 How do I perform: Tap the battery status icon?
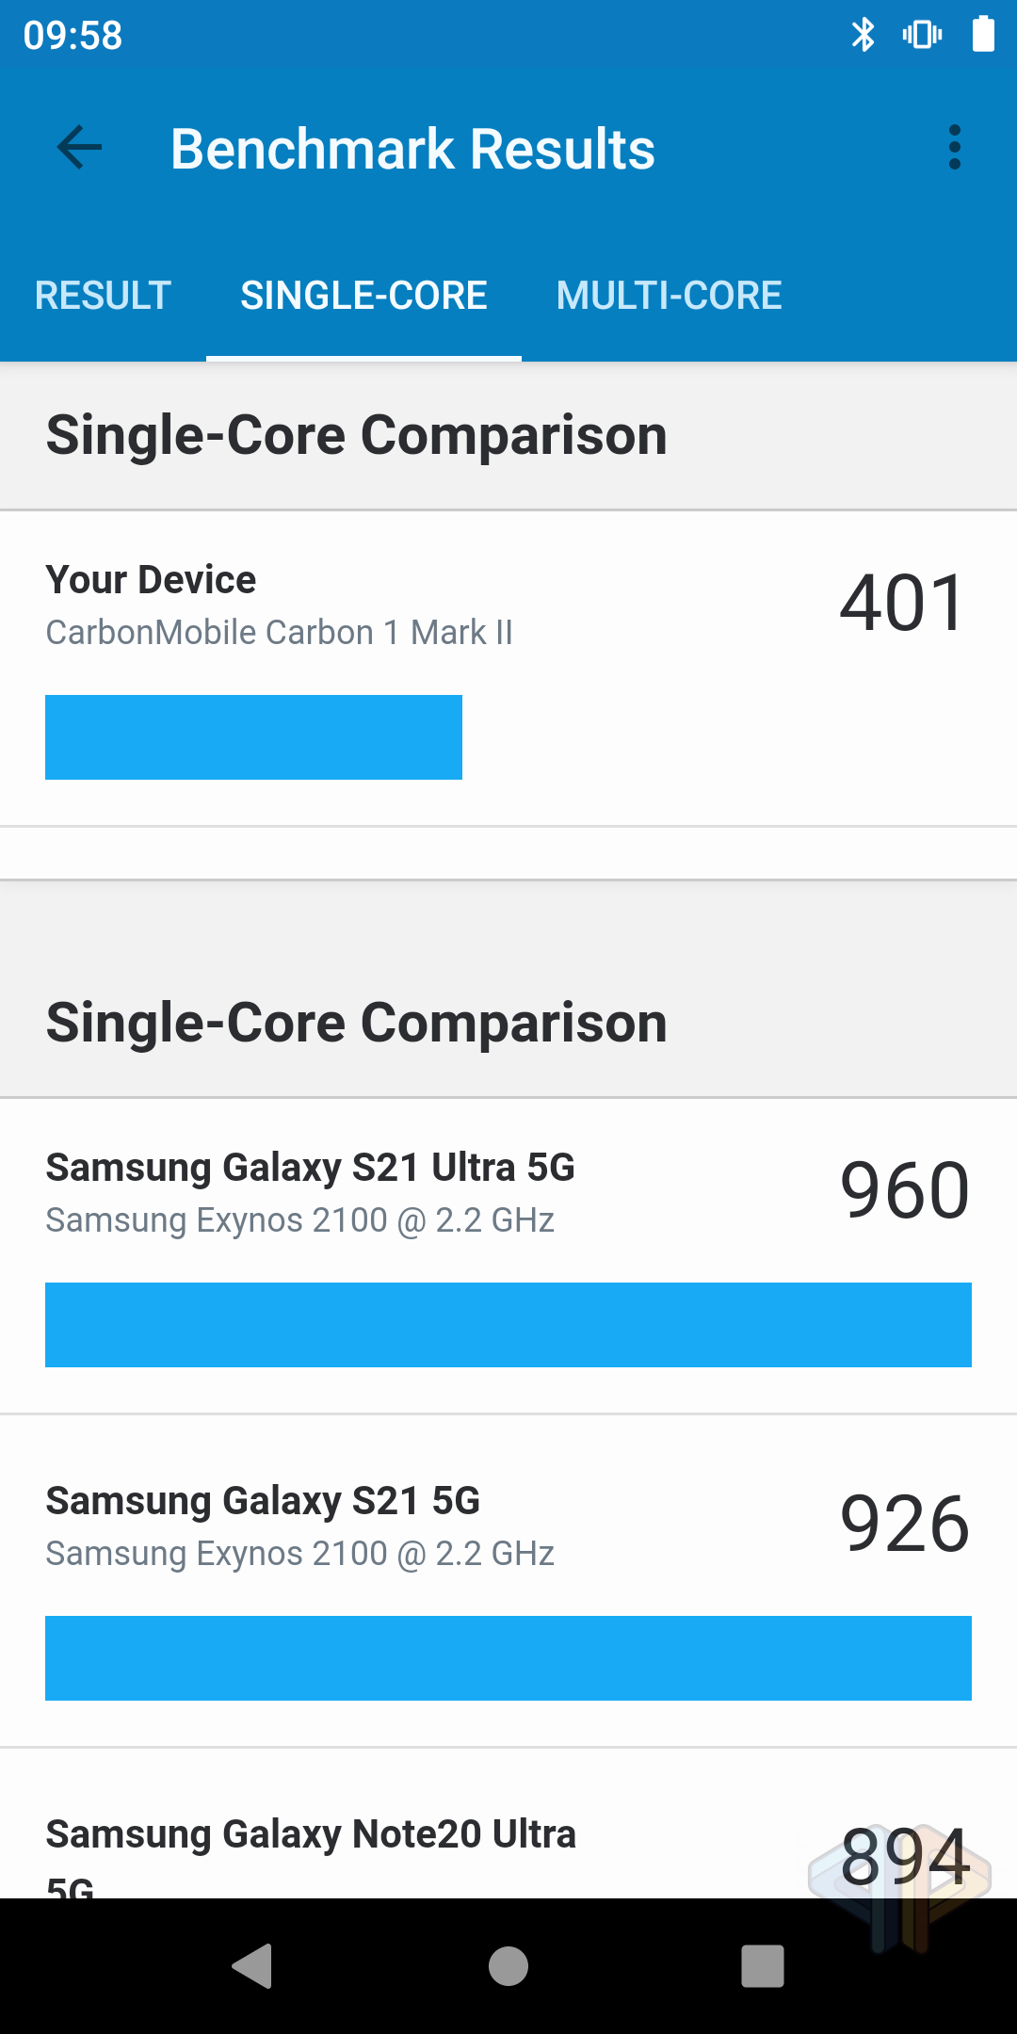point(983,35)
